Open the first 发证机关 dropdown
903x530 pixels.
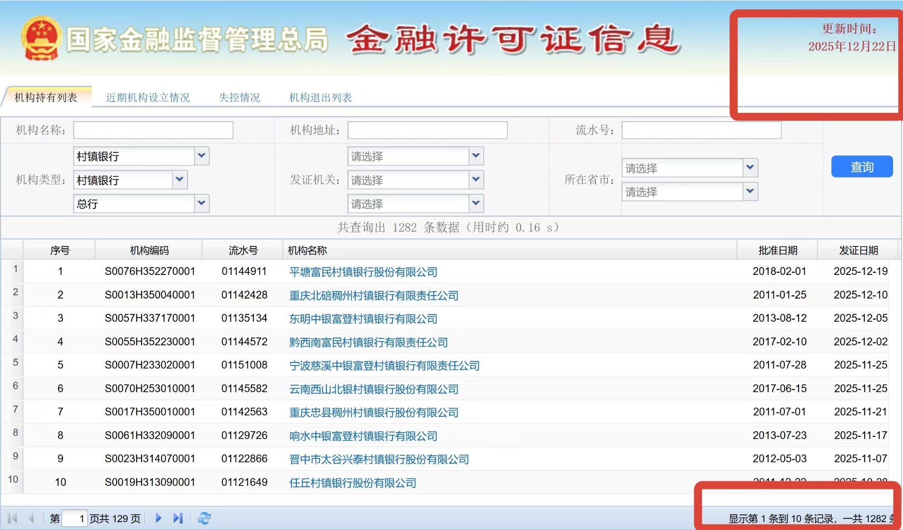coord(476,156)
